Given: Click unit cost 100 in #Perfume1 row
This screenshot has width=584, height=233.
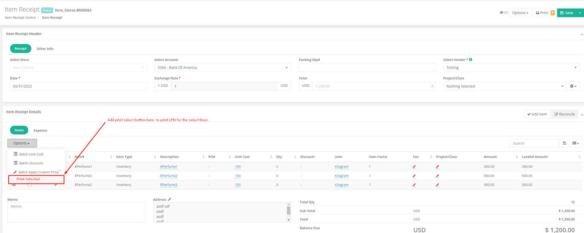Looking at the screenshot, I should (238, 166).
